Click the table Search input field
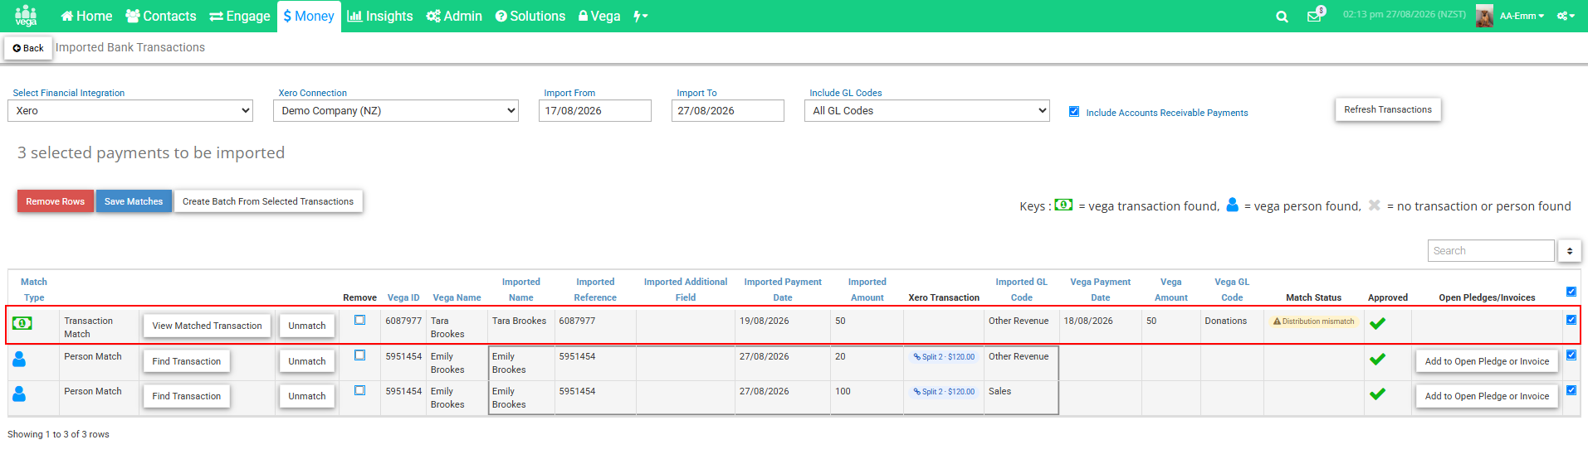1588x459 pixels. pyautogui.click(x=1491, y=251)
